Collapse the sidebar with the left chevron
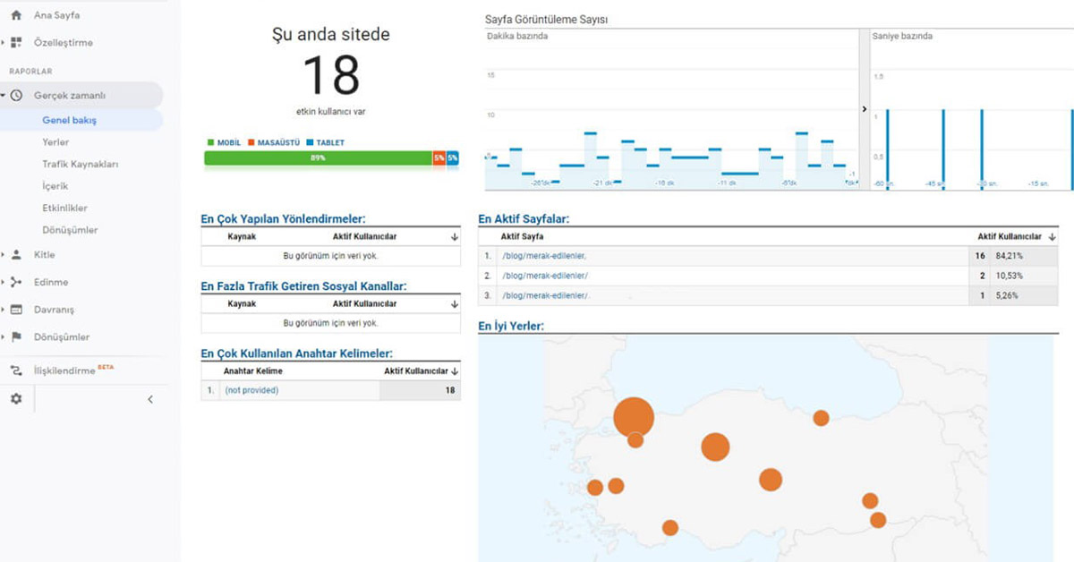This screenshot has height=562, width=1074. coord(149,400)
